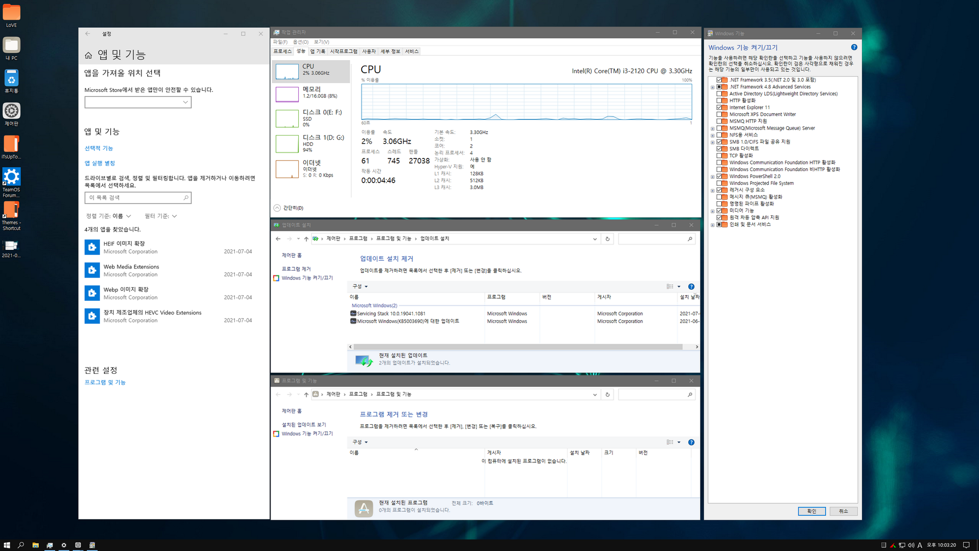Viewport: 979px width, 551px height.
Task: Switch to the 서비스 tab in Task Manager
Action: click(x=412, y=51)
